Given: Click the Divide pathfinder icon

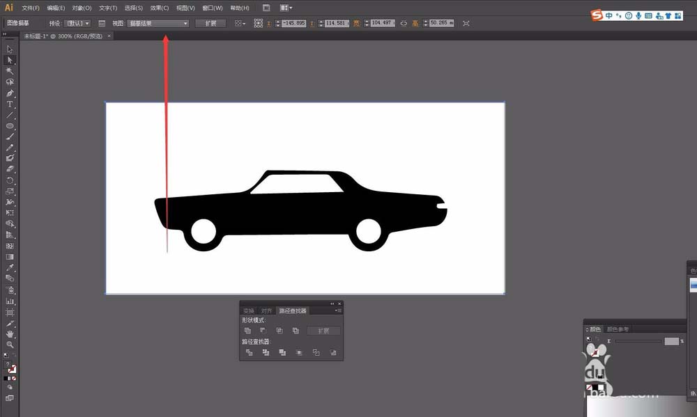Looking at the screenshot, I should point(249,352).
